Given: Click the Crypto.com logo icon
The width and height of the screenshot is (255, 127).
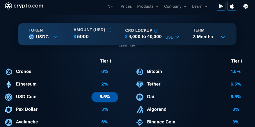Looking at the screenshot, I should pos(9,6).
